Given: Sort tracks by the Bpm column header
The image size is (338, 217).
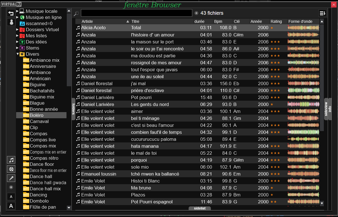Looking at the screenshot, I should [x=218, y=21].
